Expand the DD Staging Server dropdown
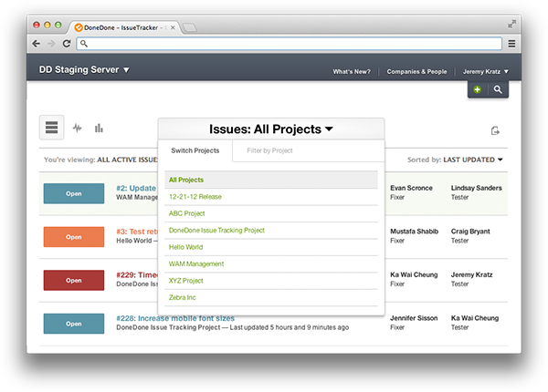548x392 pixels. pos(84,70)
